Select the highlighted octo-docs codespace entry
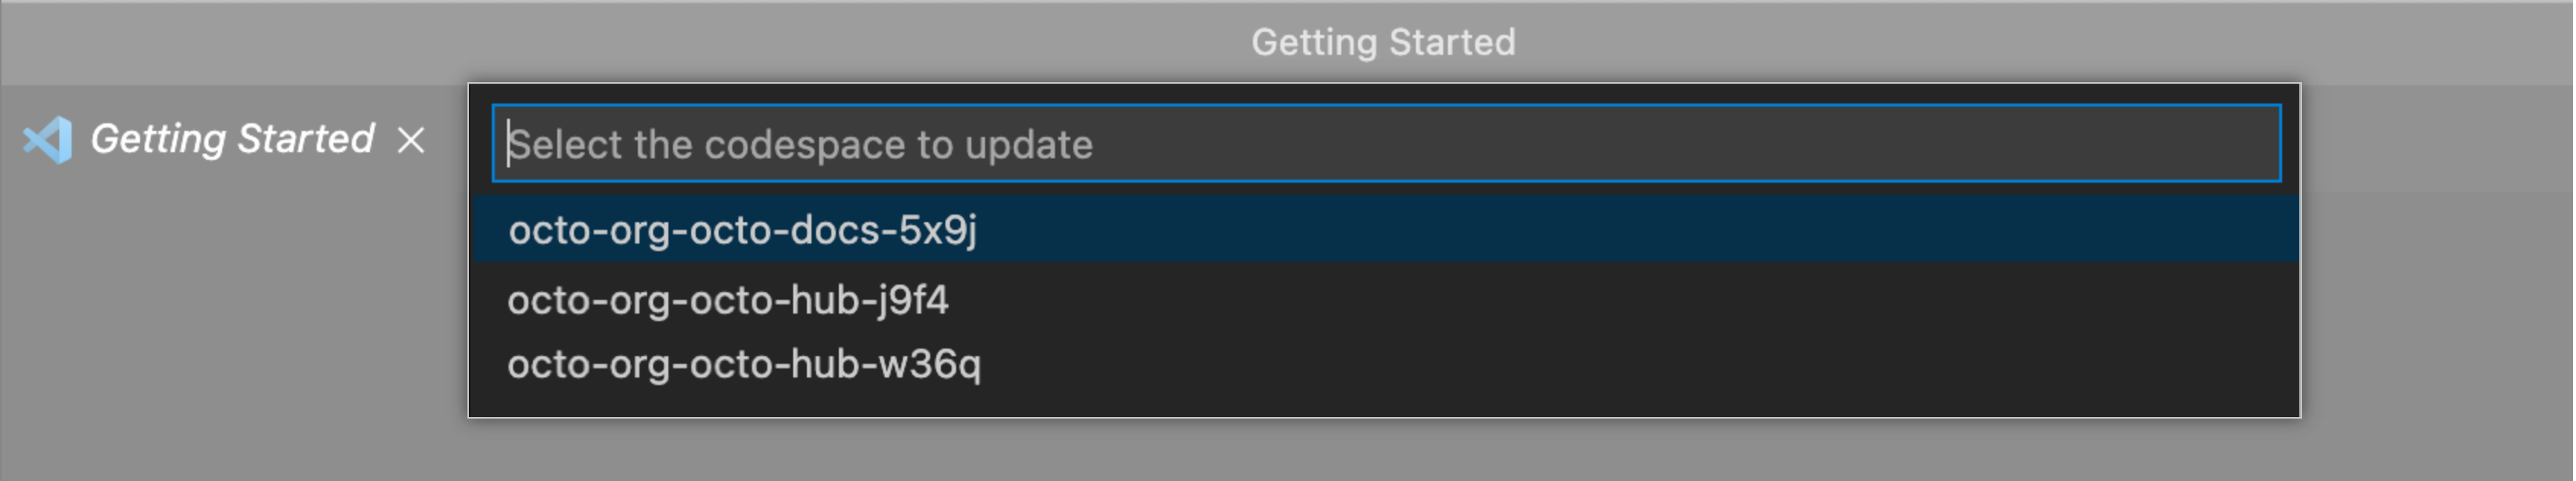 tap(742, 230)
